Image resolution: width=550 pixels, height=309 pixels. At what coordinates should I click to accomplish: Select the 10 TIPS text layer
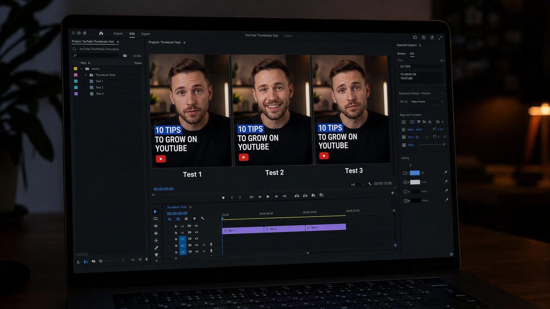pos(420,67)
